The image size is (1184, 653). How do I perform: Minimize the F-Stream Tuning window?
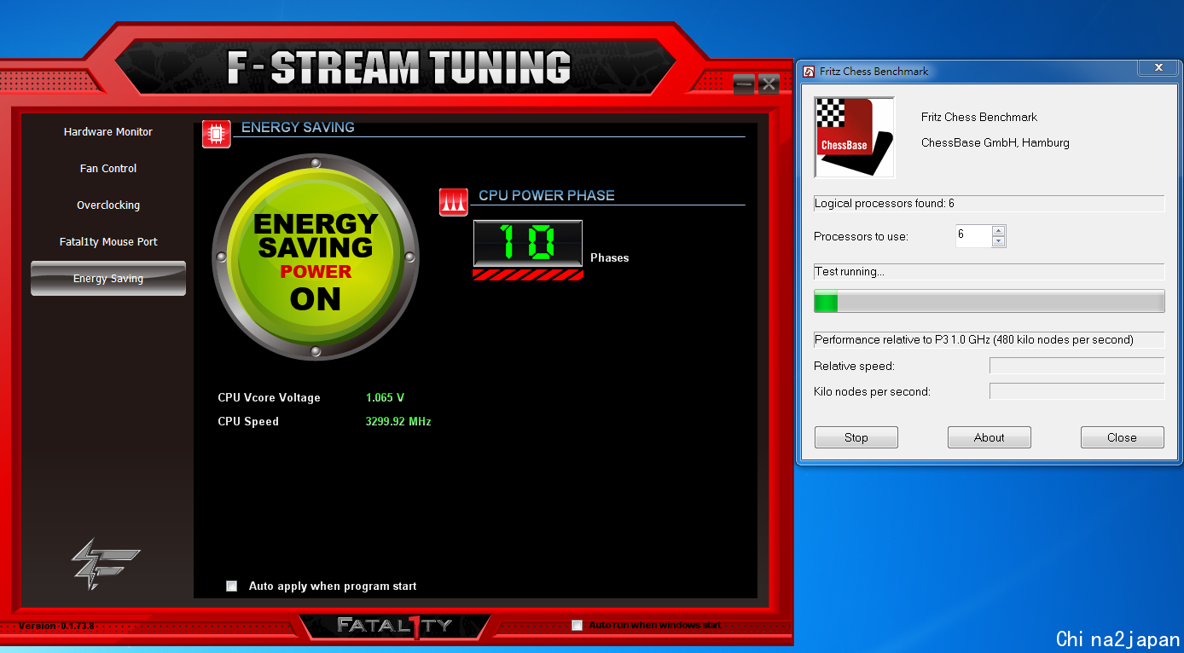point(744,84)
